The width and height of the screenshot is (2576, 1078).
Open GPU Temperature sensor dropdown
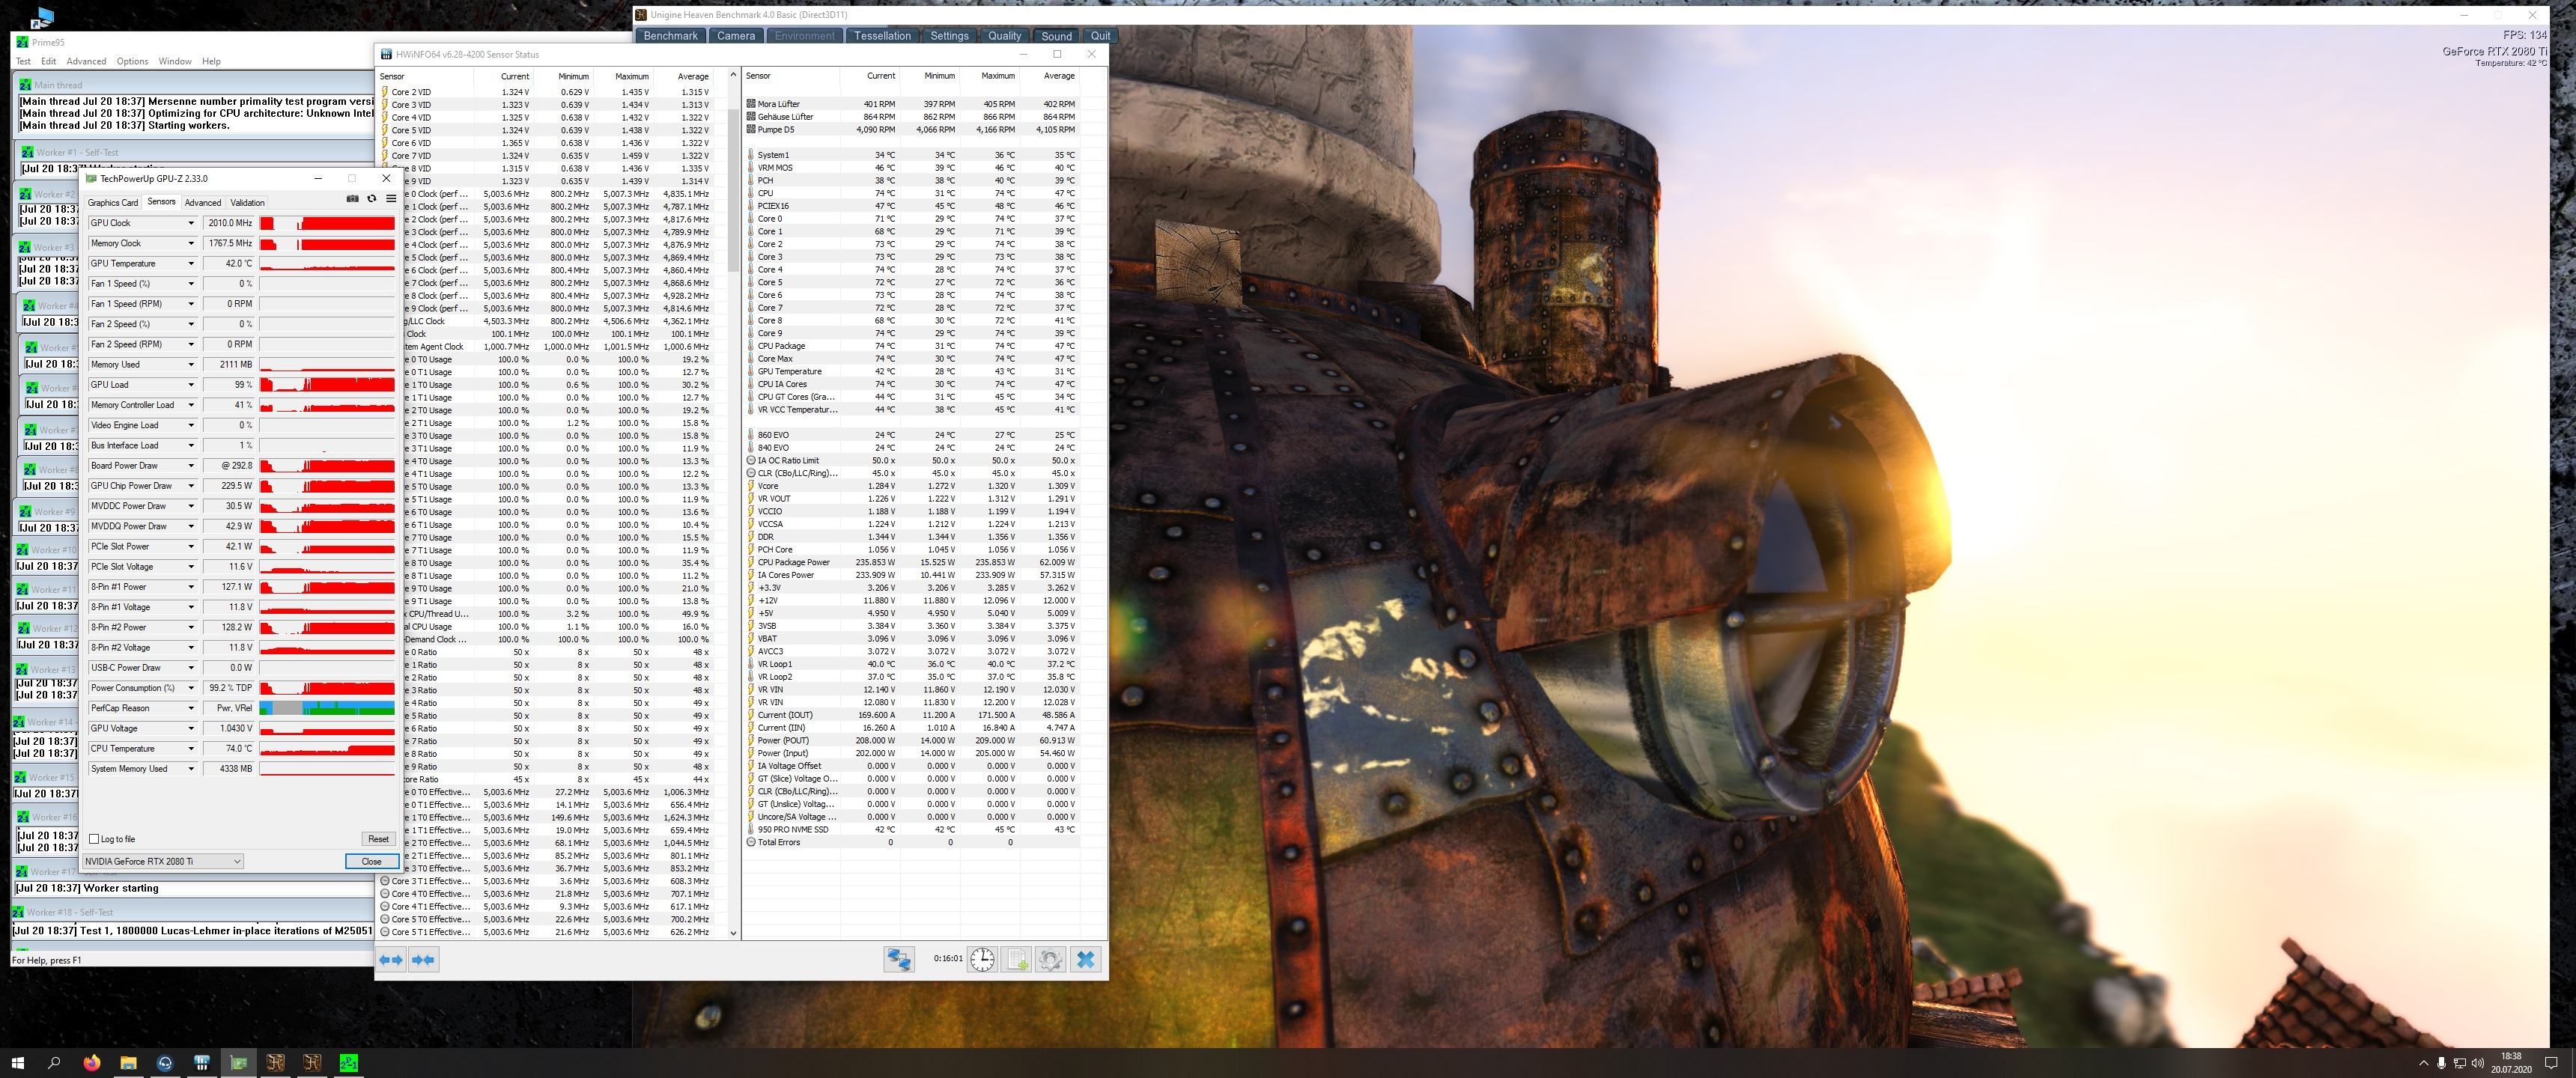click(191, 263)
